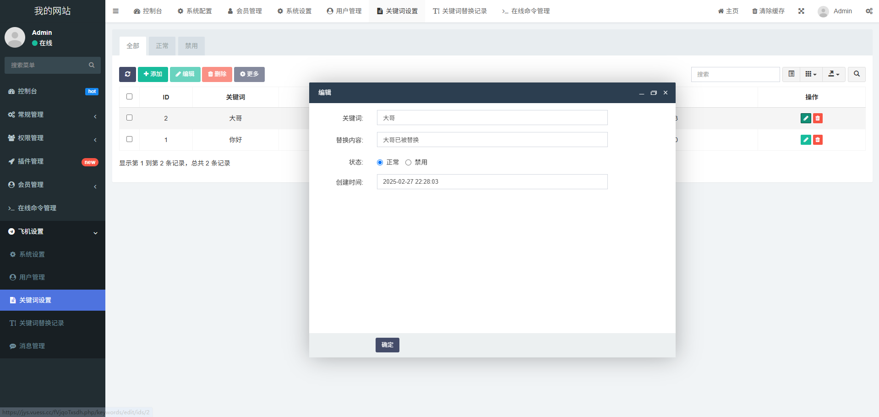
Task: Click the search magnifier button beside table search
Action: tap(857, 74)
